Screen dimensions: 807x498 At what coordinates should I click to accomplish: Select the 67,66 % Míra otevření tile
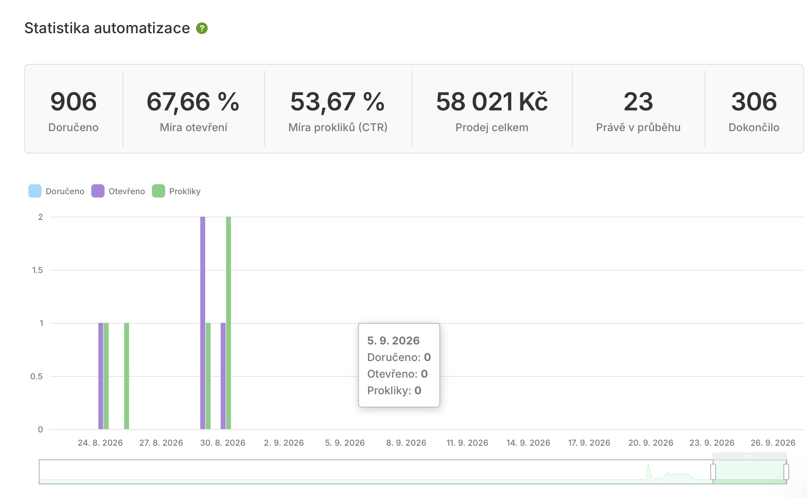[194, 109]
